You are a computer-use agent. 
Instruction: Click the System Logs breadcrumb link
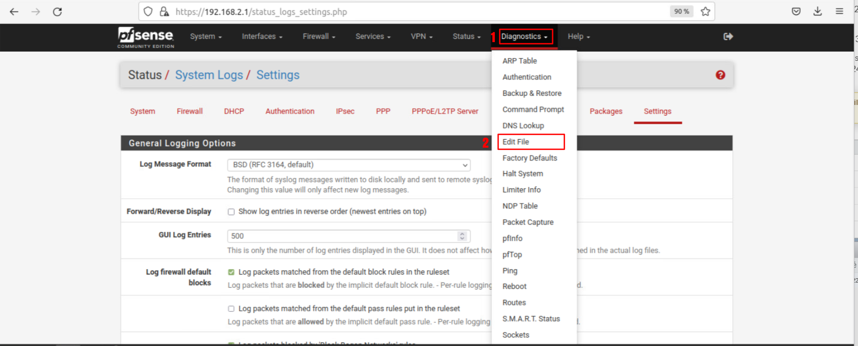pyautogui.click(x=209, y=75)
